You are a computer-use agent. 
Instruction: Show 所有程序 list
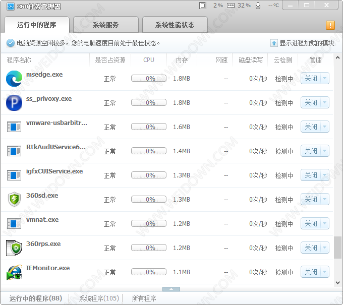point(144,298)
